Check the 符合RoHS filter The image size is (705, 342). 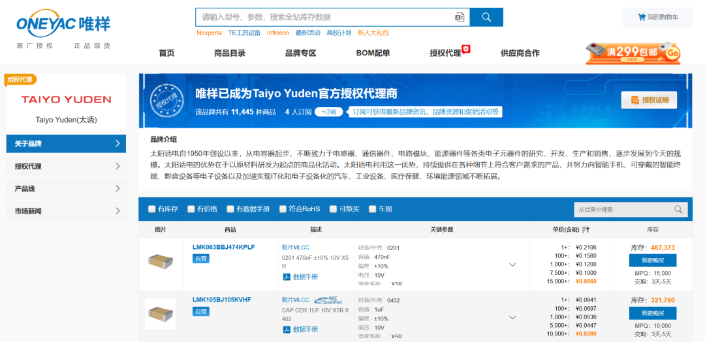coord(283,208)
